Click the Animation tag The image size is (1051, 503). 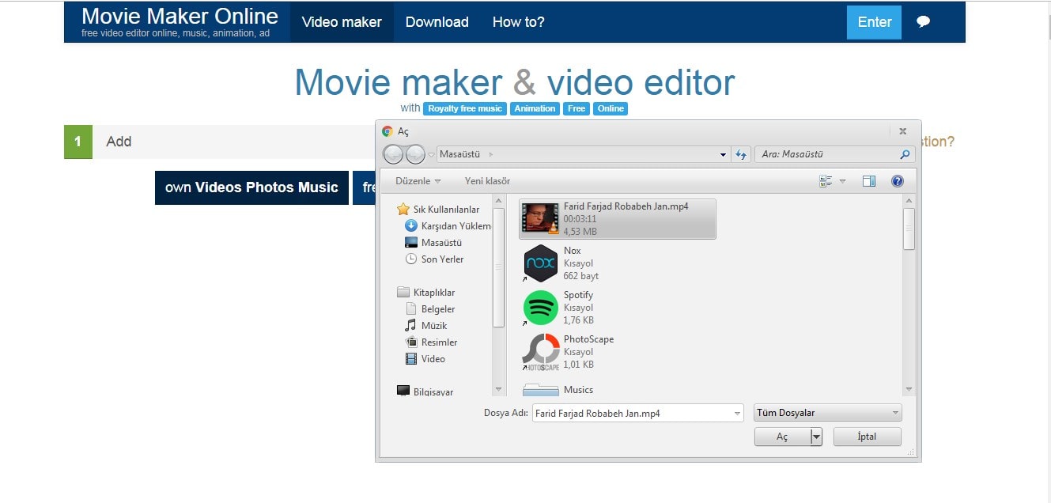coord(535,108)
